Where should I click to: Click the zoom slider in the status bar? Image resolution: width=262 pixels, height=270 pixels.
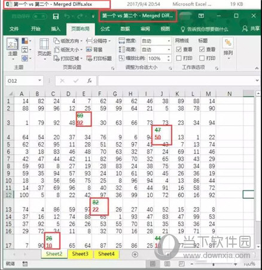tap(214, 264)
